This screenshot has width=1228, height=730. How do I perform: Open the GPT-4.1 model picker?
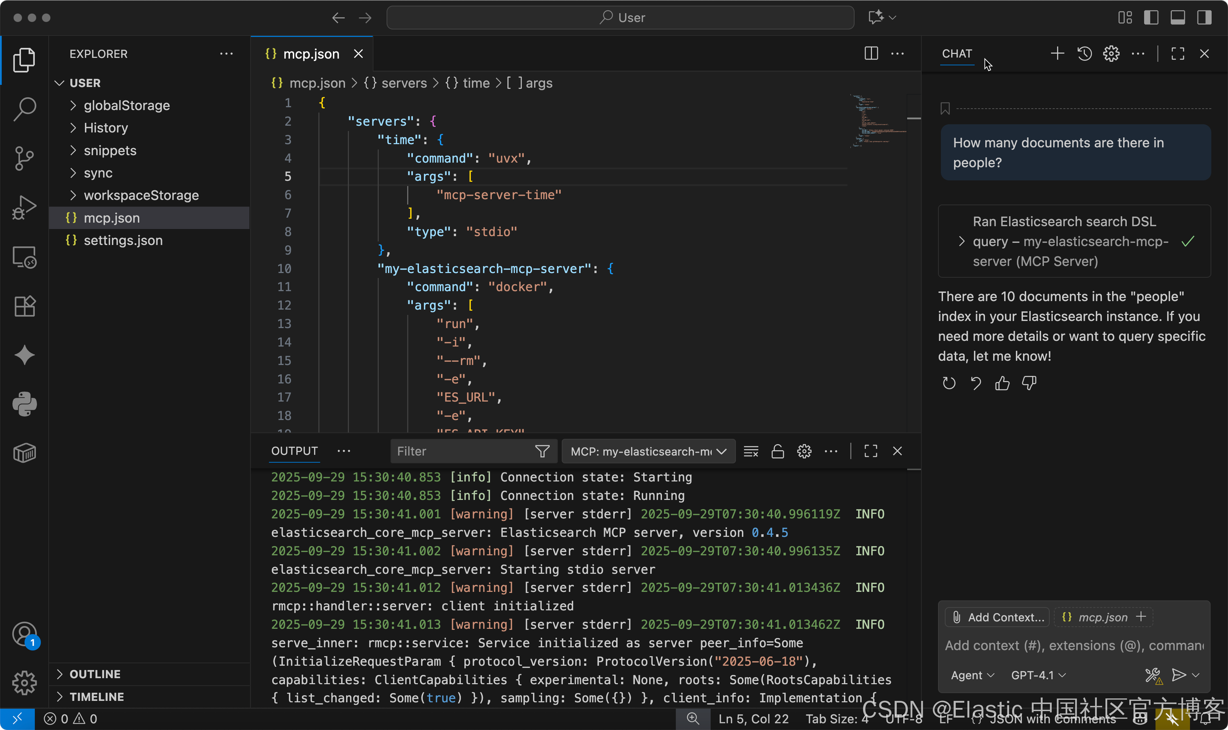click(1039, 675)
